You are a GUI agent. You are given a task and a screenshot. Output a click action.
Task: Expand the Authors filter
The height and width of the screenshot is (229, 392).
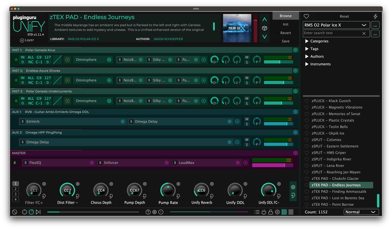307,56
